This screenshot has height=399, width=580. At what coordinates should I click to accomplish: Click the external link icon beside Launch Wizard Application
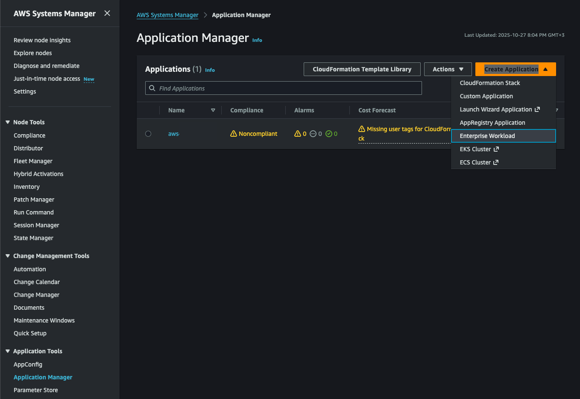tap(537, 109)
